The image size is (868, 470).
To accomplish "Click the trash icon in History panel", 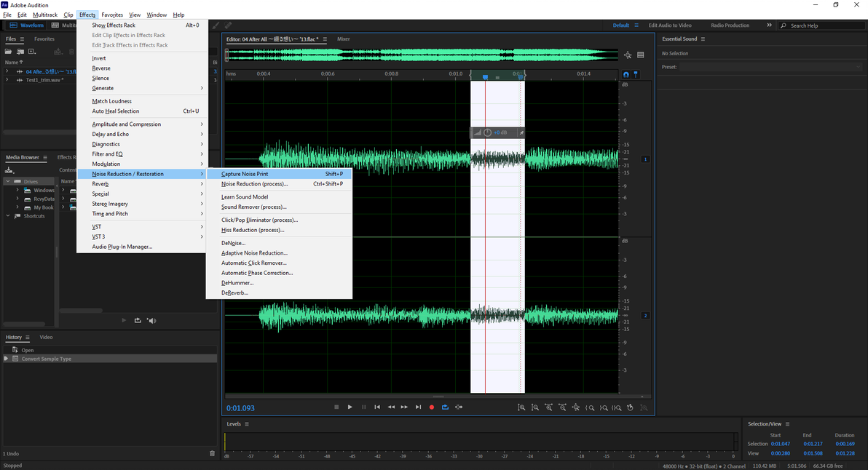I will coord(212,453).
